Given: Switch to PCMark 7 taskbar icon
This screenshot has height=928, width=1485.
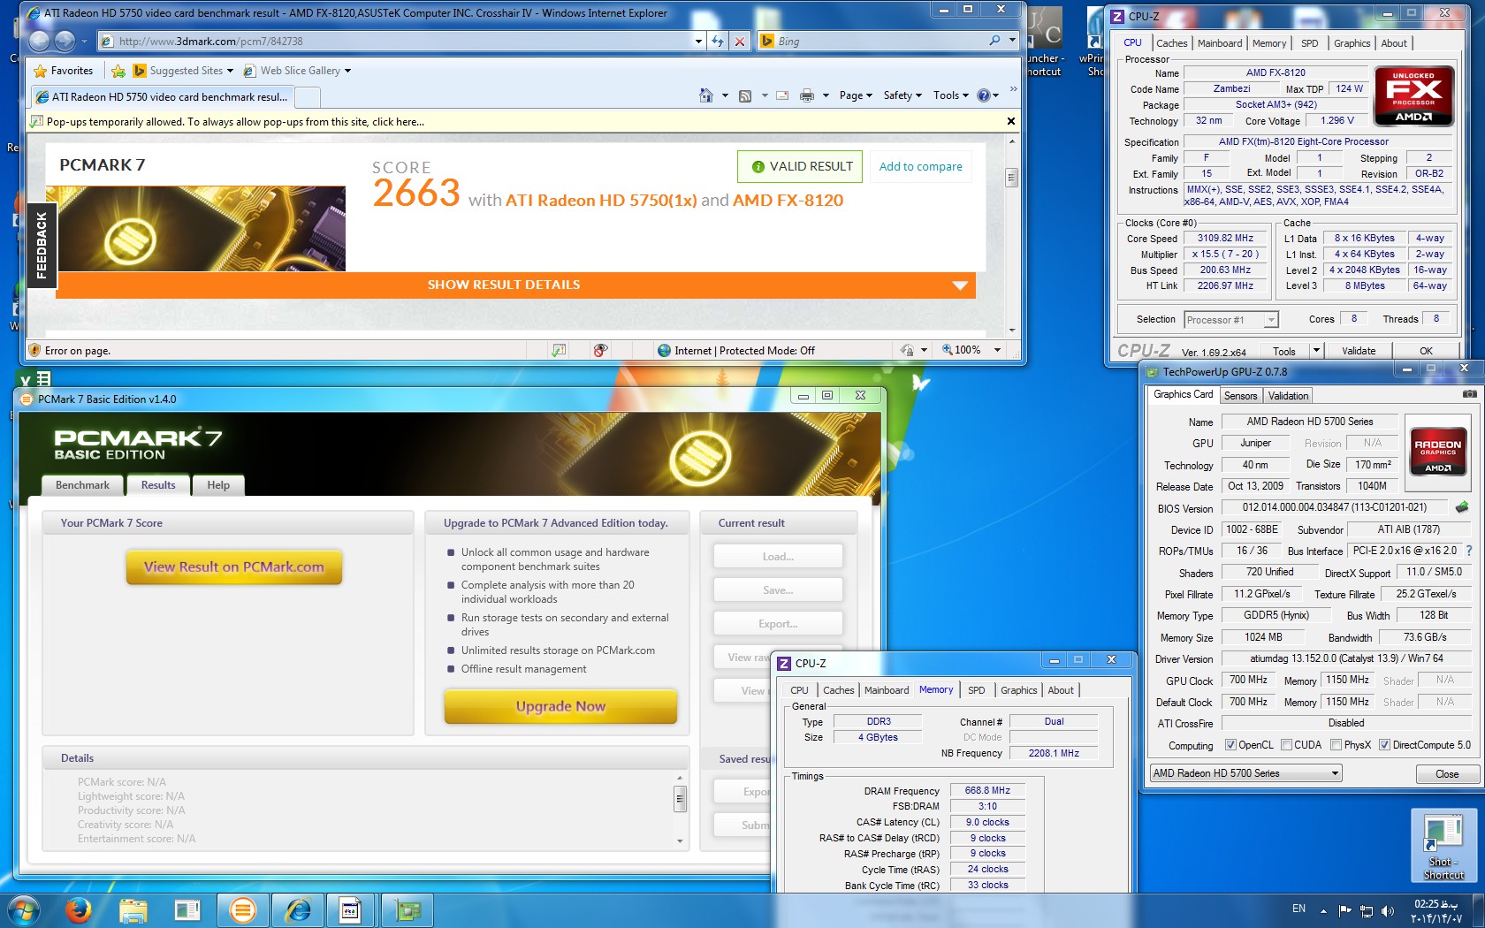Looking at the screenshot, I should point(242,909).
